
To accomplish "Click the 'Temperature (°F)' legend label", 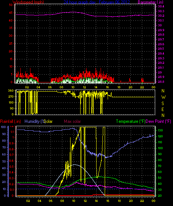I will coord(131,121).
